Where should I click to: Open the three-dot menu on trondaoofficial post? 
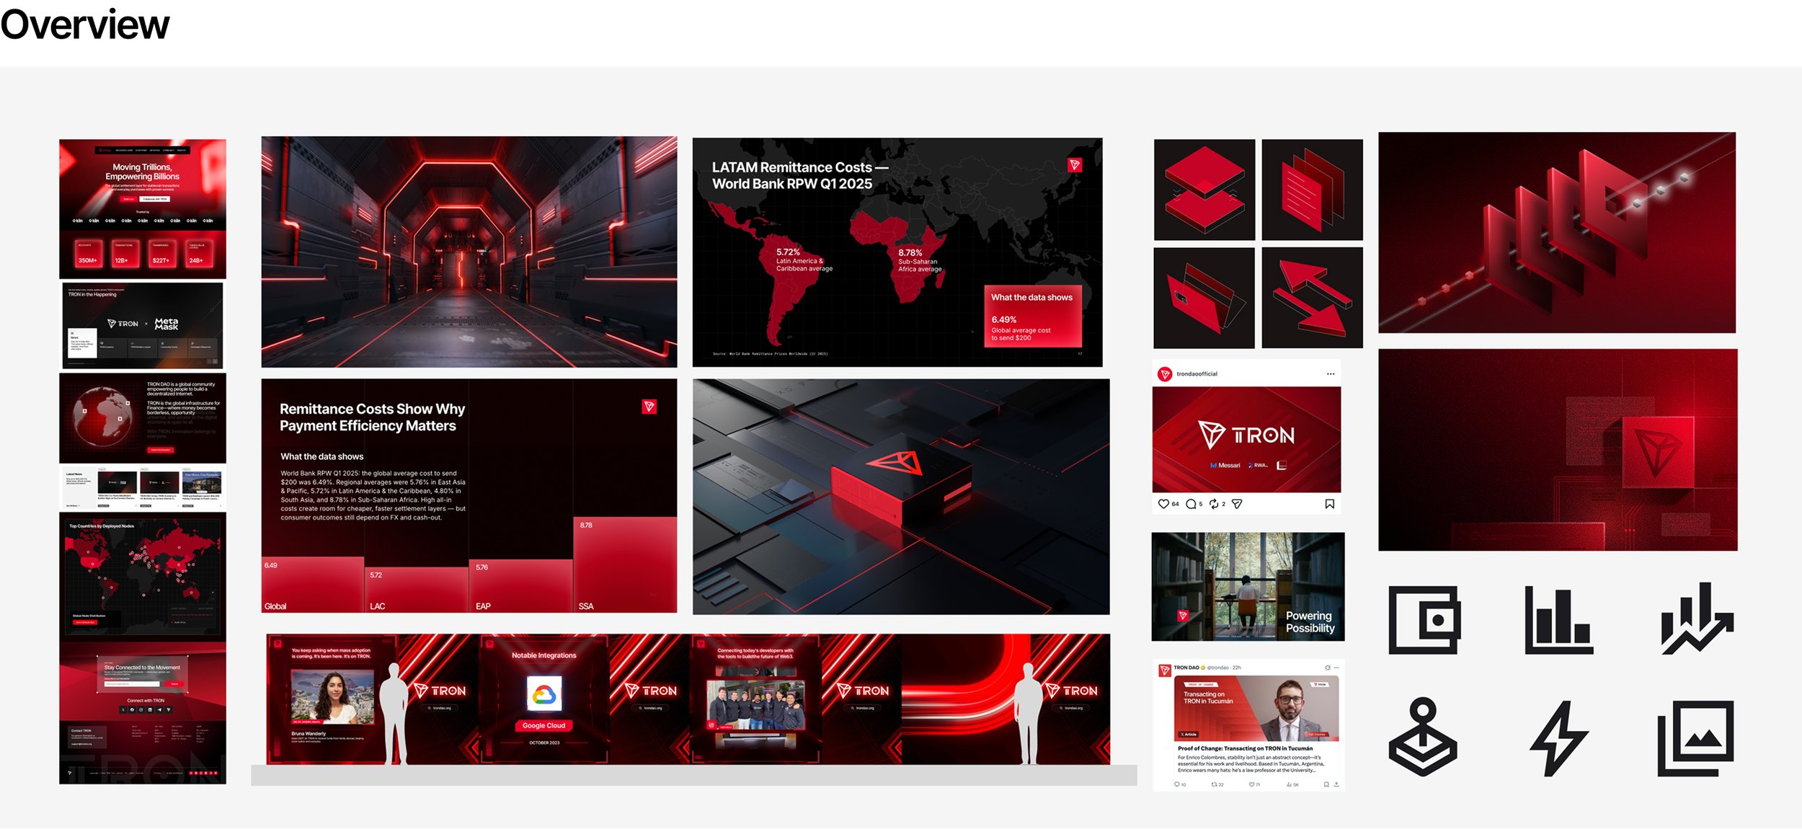[x=1331, y=374]
